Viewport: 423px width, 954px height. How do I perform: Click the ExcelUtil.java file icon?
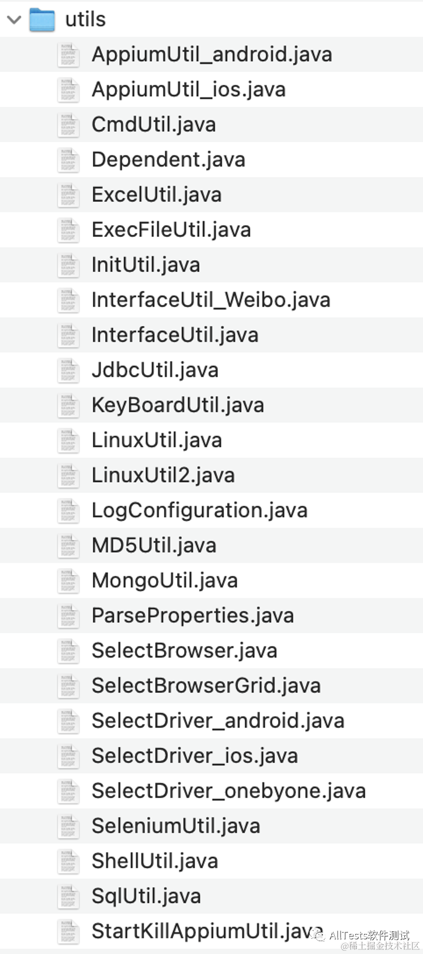pos(68,195)
